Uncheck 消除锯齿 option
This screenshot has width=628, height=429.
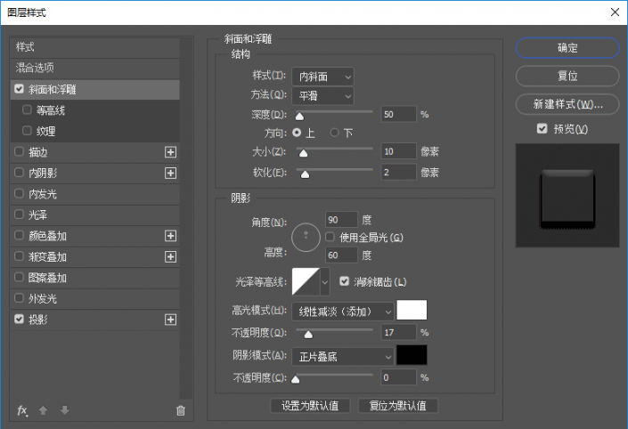pyautogui.click(x=345, y=281)
